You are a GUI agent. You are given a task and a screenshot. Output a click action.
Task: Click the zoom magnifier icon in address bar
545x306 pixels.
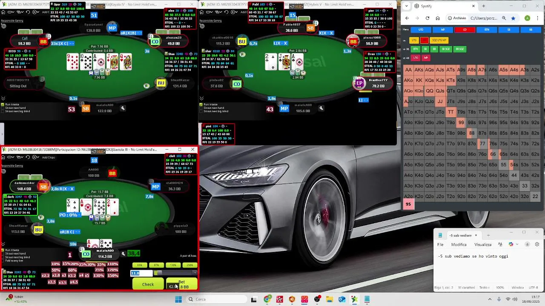tap(504, 18)
